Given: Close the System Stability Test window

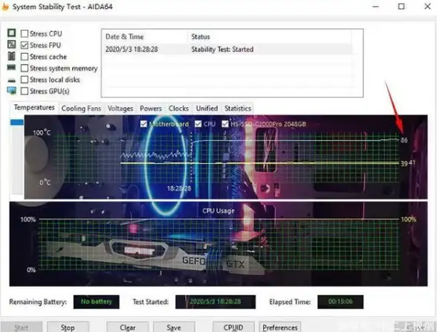Looking at the screenshot, I should (x=427, y=7).
